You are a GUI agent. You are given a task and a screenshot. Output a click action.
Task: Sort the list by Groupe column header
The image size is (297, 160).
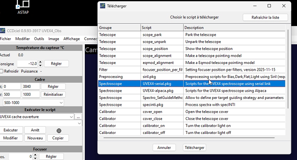coord(119,27)
